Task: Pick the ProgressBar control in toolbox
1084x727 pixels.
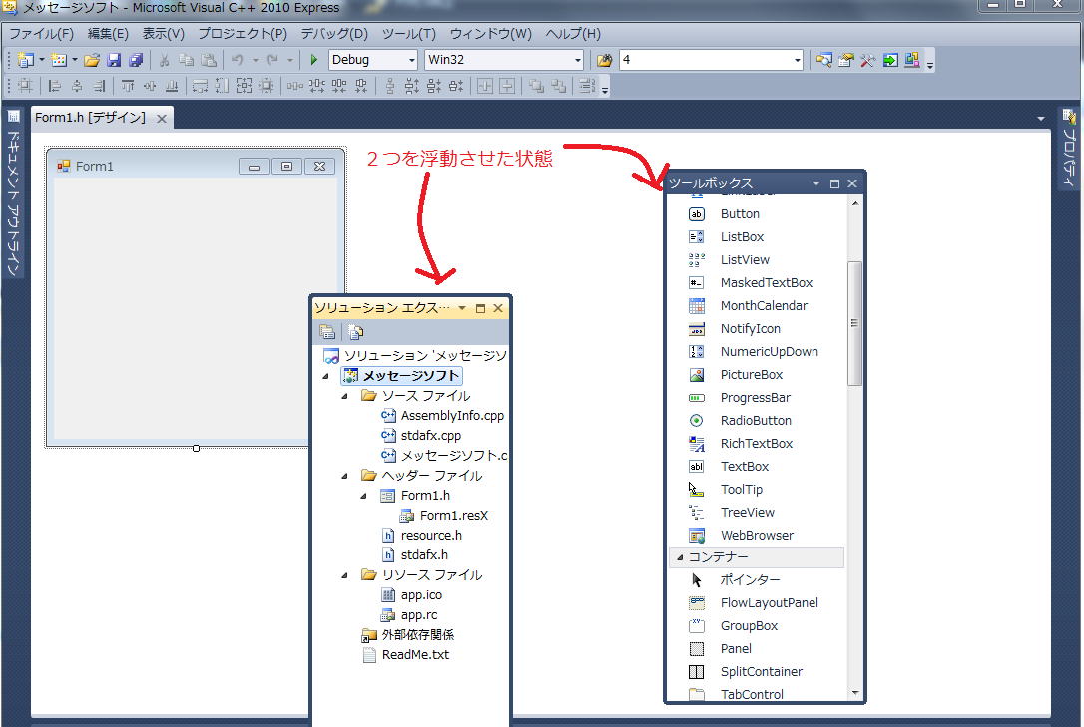Action: click(755, 398)
